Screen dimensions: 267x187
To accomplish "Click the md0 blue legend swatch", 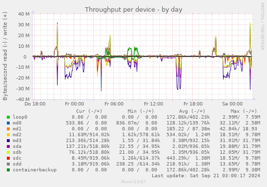I will 8,123.
